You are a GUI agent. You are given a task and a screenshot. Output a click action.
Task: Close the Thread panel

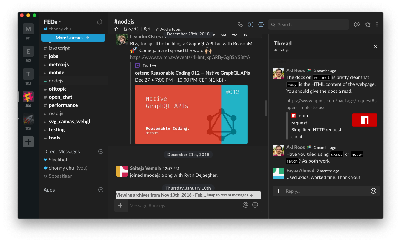click(375, 46)
